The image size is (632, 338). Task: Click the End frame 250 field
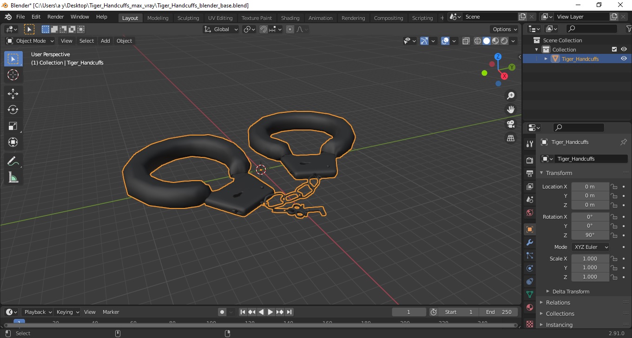click(500, 312)
